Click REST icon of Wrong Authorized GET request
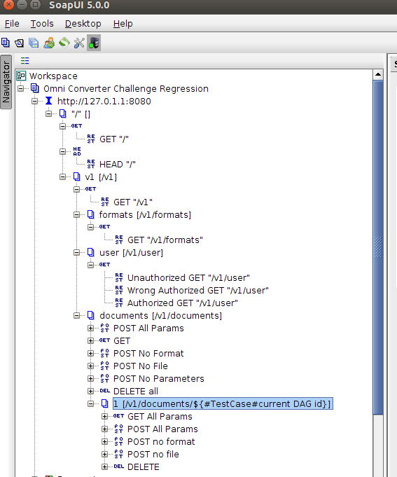Image resolution: width=397 pixels, height=477 pixels. (119, 290)
